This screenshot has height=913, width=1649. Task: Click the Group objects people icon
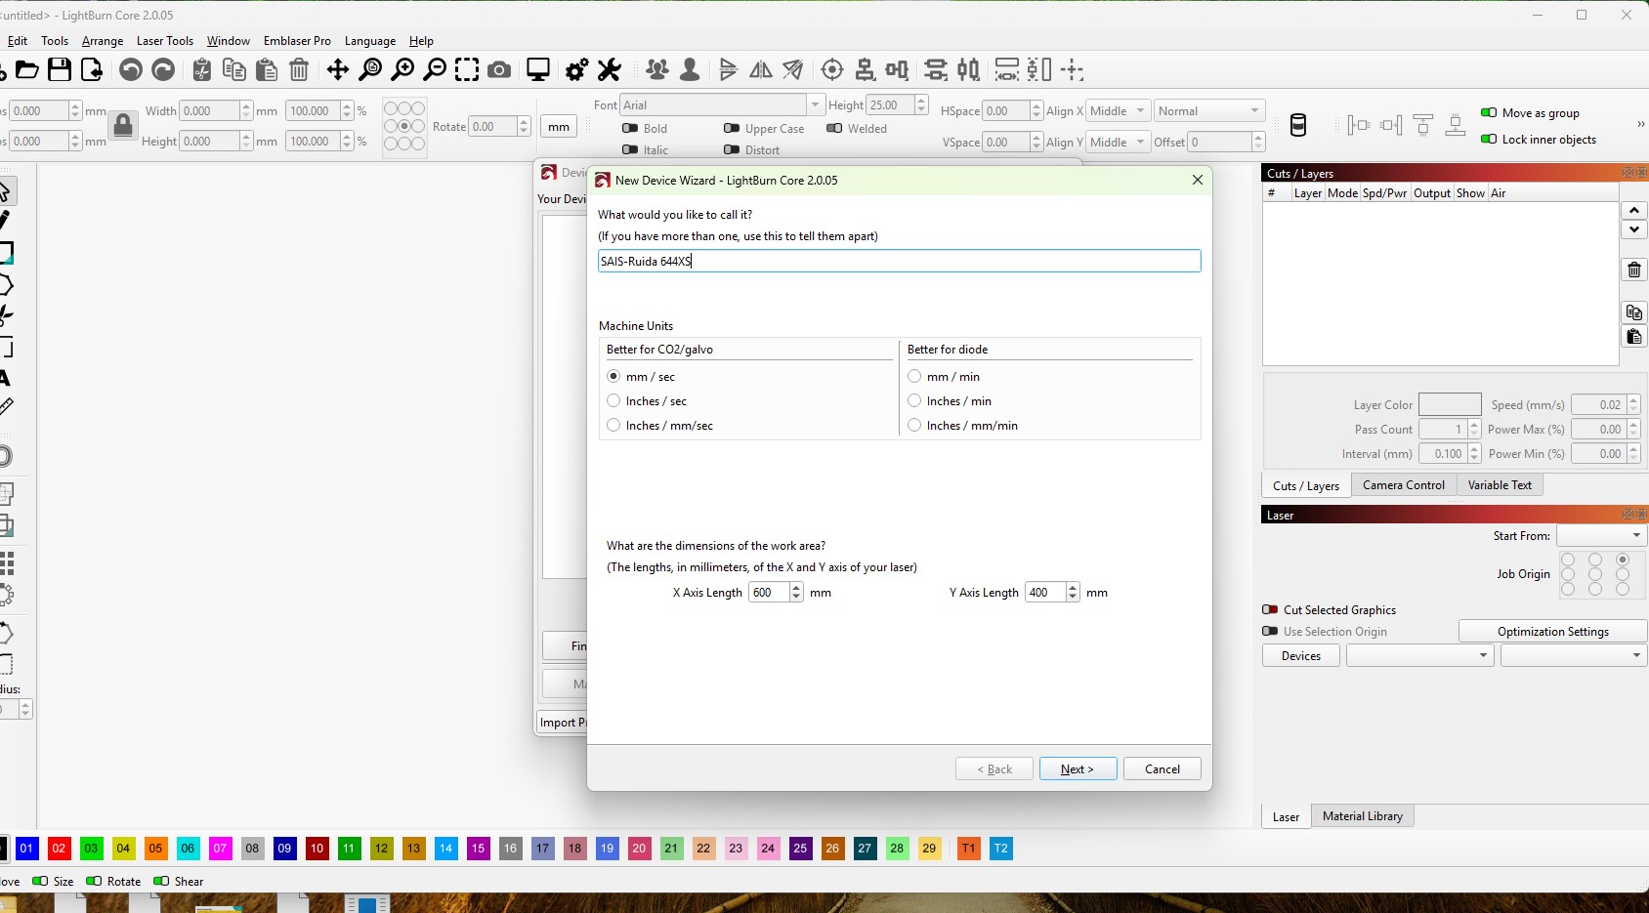pos(657,69)
